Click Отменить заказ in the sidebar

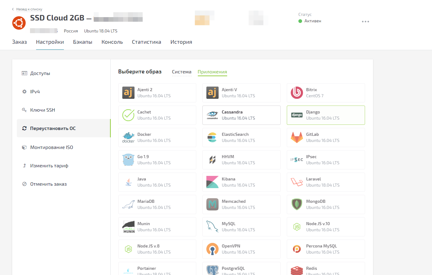point(64,184)
